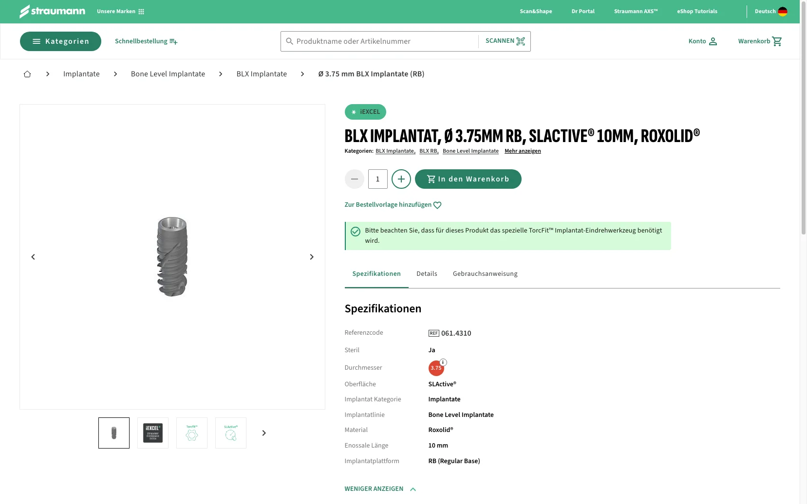Decrease quantity with minus button
The width and height of the screenshot is (807, 504).
[x=355, y=179]
